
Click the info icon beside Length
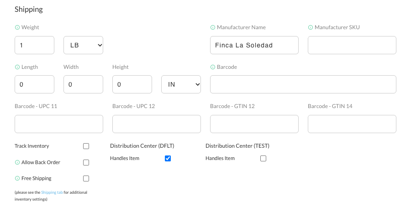point(17,67)
